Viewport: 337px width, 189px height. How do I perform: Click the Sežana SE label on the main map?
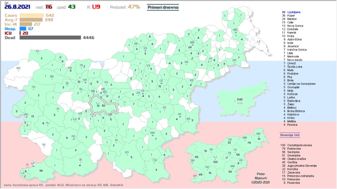(44, 145)
